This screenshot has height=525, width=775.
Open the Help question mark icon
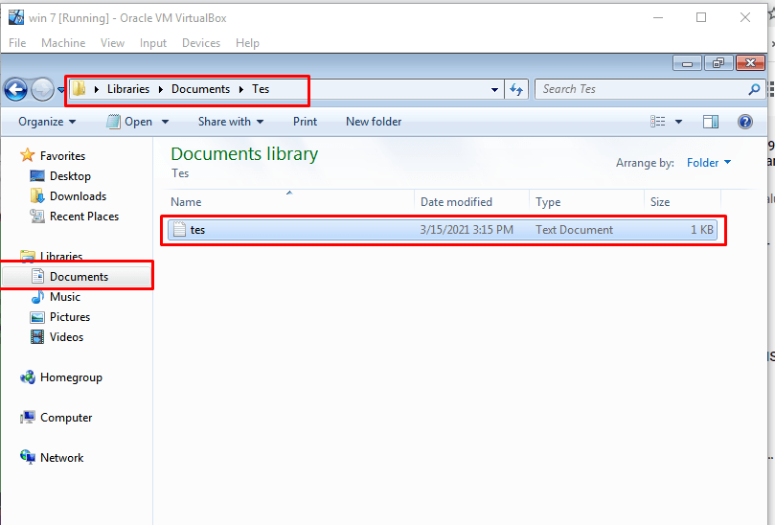click(x=745, y=122)
